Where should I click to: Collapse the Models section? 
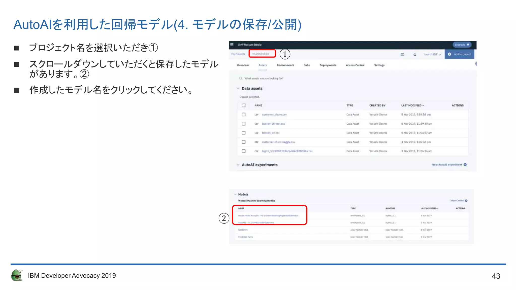point(235,194)
